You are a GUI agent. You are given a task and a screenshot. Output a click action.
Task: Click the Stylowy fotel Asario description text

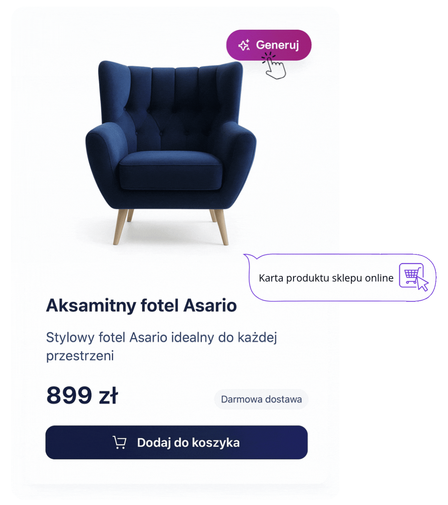(x=161, y=337)
